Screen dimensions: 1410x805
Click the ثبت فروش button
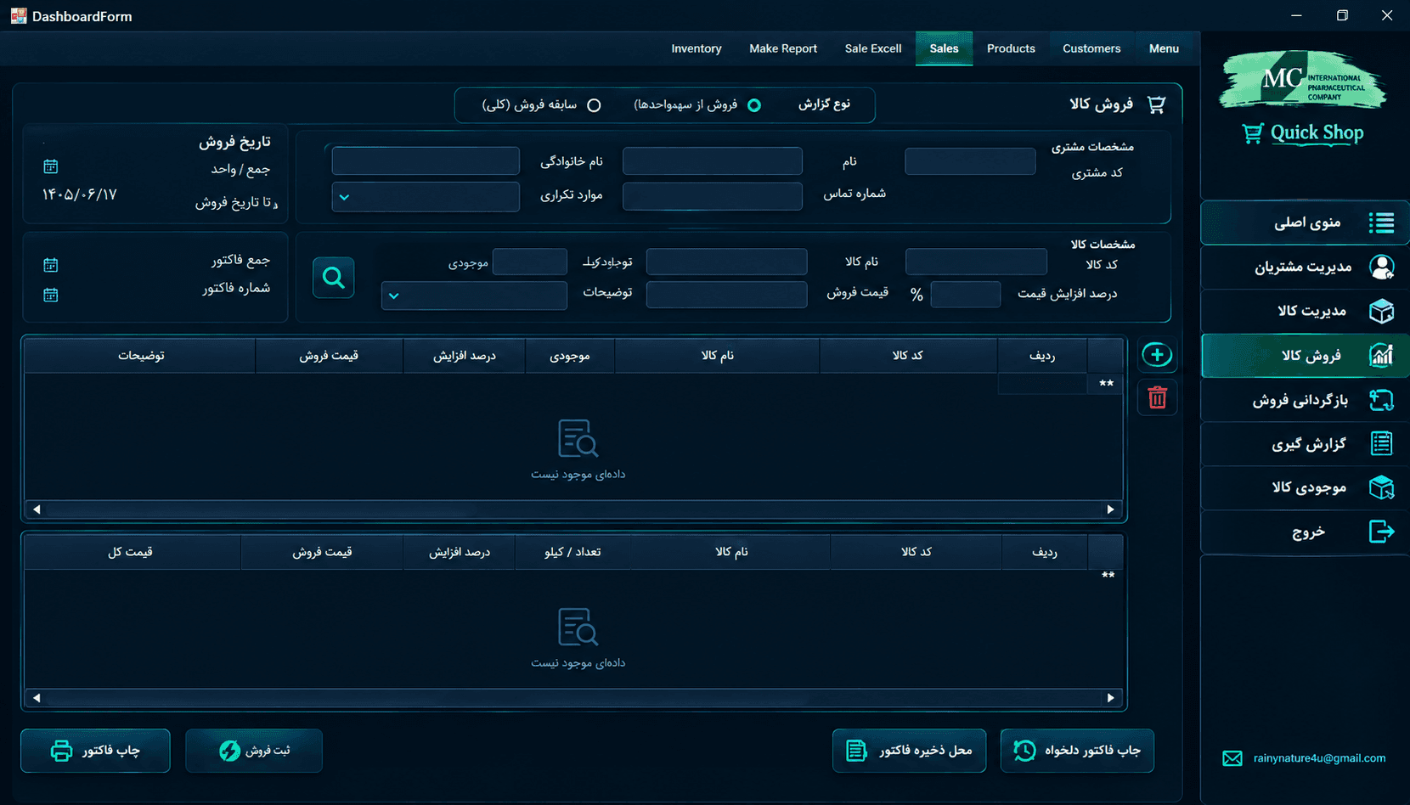(x=254, y=751)
